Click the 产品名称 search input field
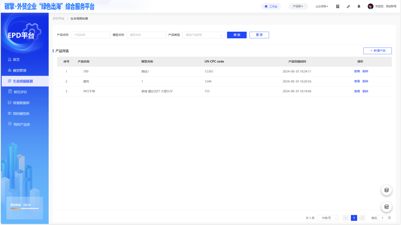 91,35
